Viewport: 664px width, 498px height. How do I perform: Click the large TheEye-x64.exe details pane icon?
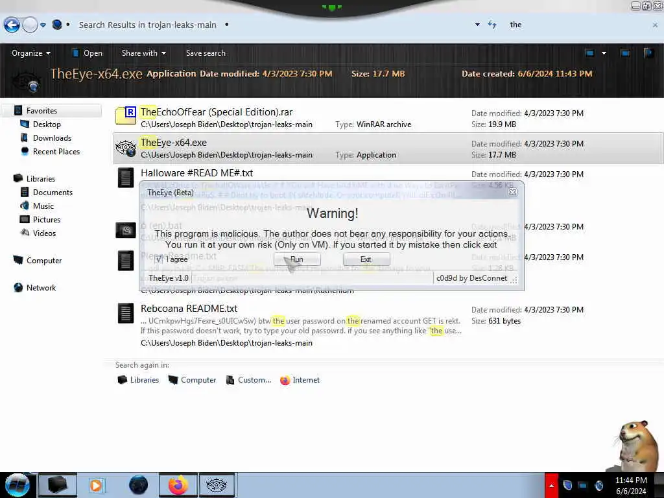[26, 81]
